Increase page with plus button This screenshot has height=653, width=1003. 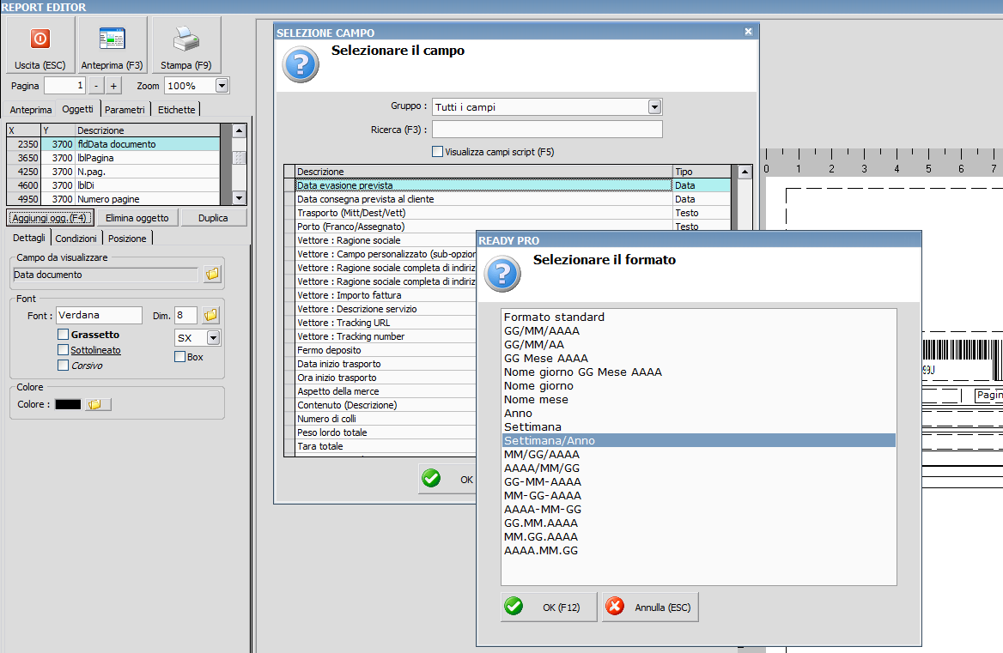tap(113, 86)
